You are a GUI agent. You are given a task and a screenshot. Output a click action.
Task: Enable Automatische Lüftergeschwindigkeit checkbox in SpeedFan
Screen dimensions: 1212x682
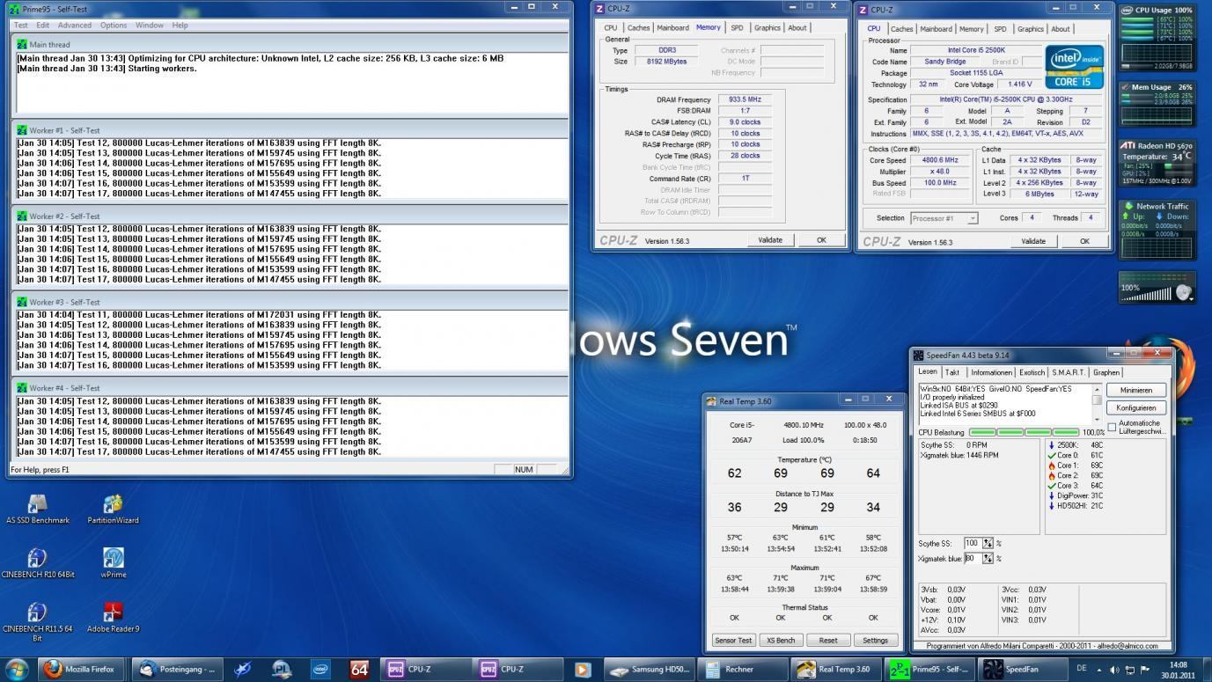[1112, 427]
